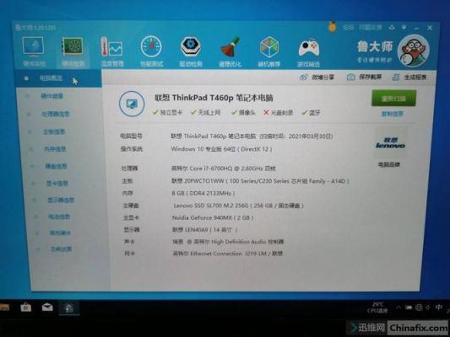Open 游戏精选 gamepad icon

[x=308, y=52]
